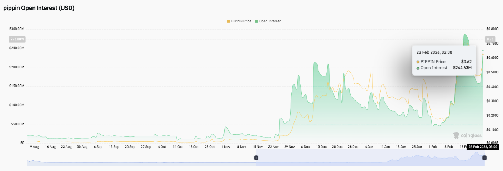Click the pippin Open Interest (USD) title
503x171 pixels.
[x=39, y=8]
